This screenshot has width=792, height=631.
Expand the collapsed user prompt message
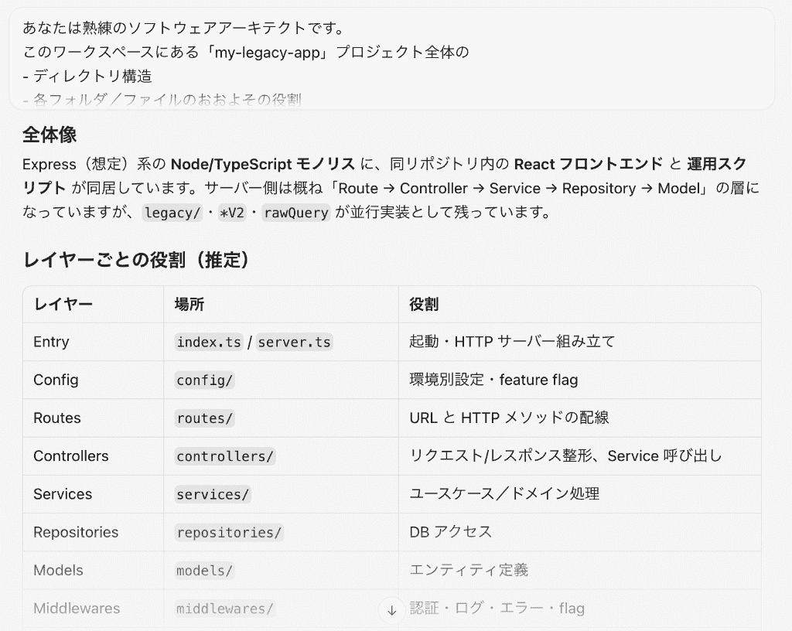click(392, 59)
